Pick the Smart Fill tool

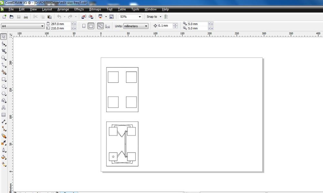coord(4,72)
